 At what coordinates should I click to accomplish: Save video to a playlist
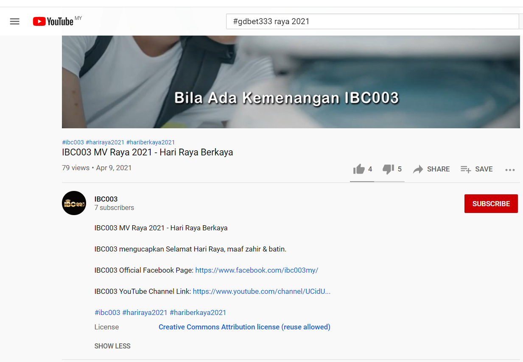coord(477,169)
